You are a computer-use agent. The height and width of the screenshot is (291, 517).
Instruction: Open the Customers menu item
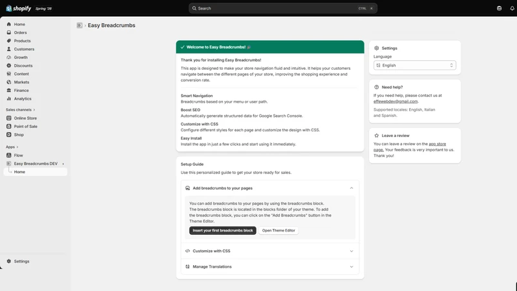(x=24, y=49)
